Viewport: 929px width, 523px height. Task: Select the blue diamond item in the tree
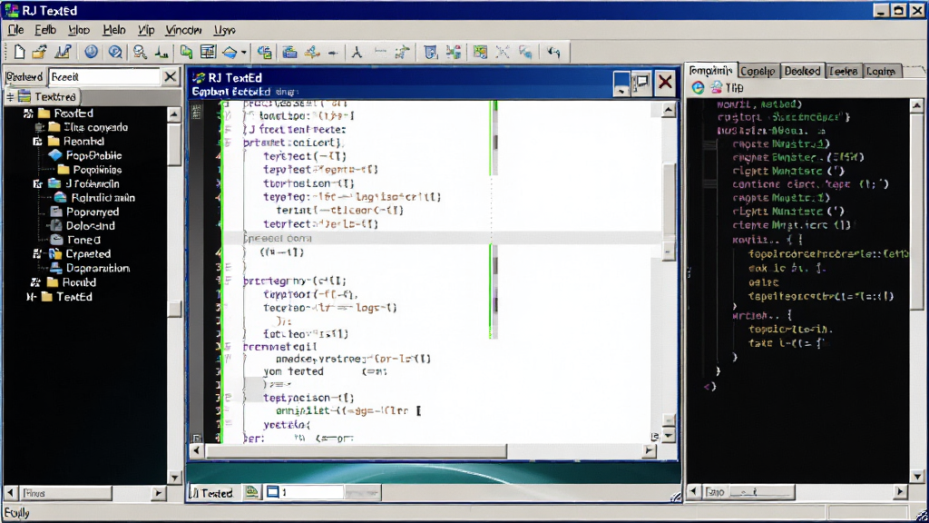85,155
